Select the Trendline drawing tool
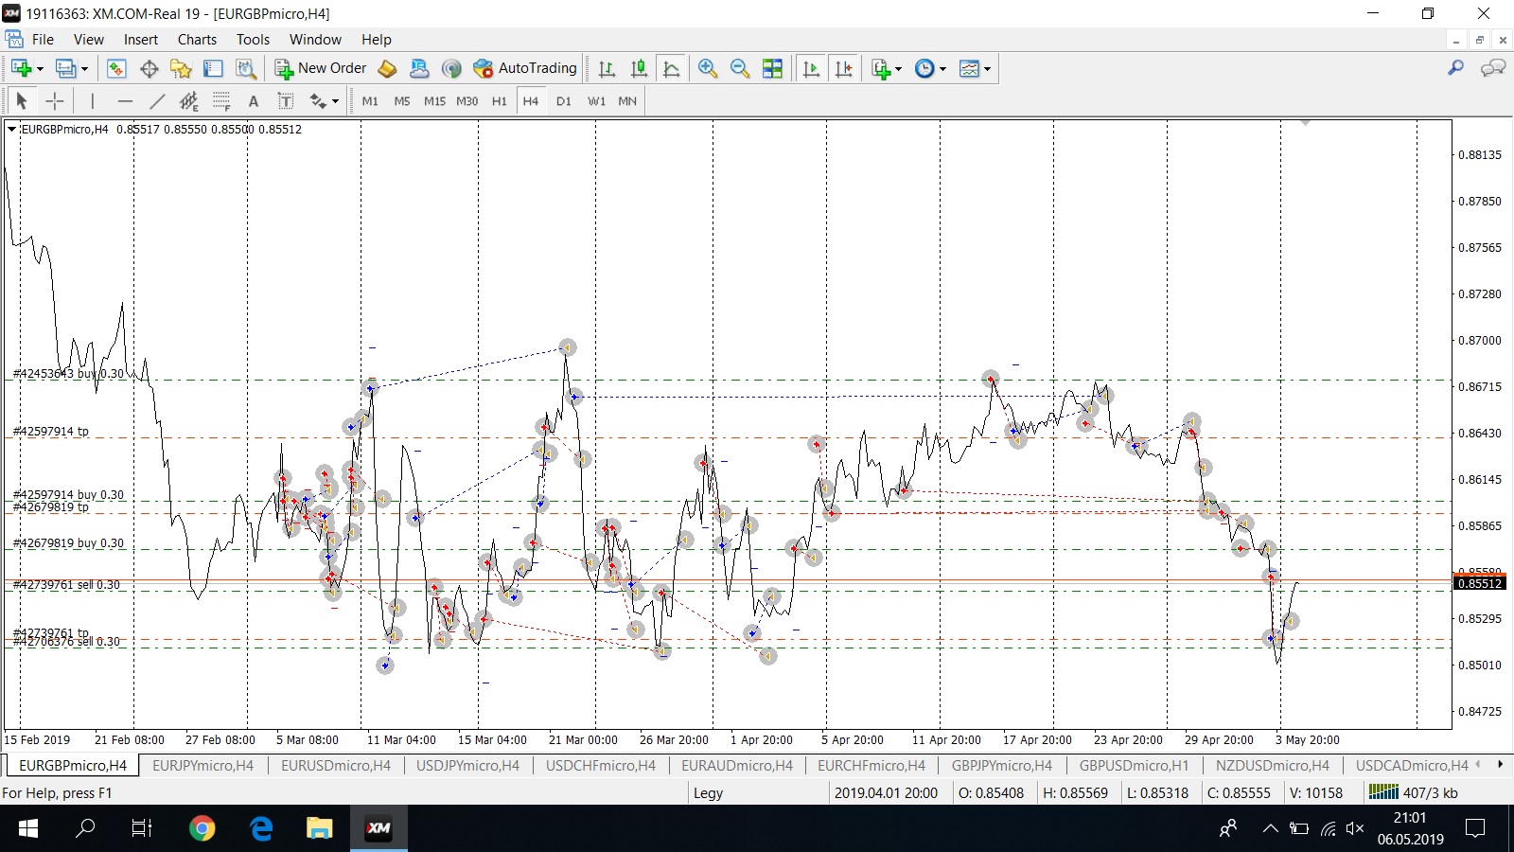Viewport: 1514px width, 852px height. pyautogui.click(x=157, y=100)
